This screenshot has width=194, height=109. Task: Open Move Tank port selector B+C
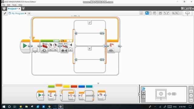(x=56, y=41)
